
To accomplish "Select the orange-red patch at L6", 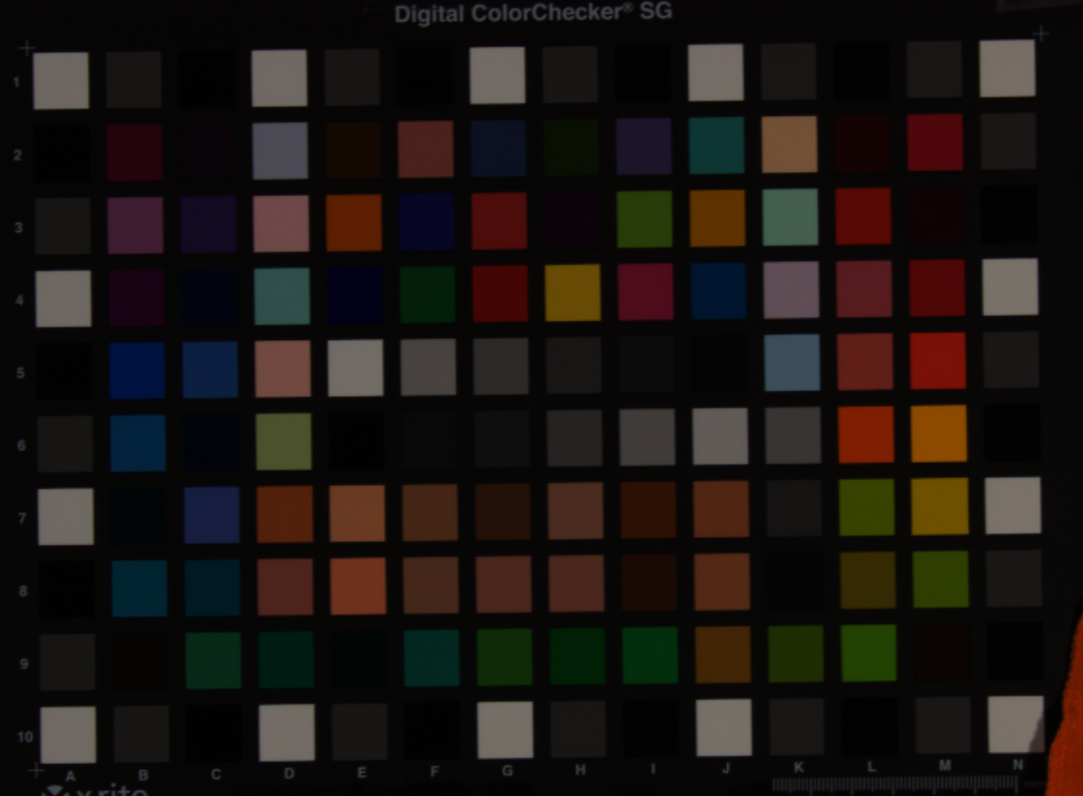I will [x=865, y=434].
